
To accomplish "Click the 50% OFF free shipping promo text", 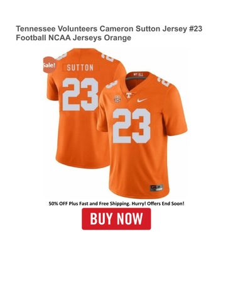I will click(x=116, y=203).
